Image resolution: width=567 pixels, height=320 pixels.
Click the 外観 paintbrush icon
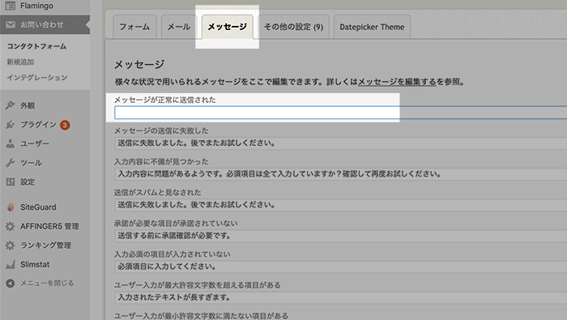point(10,105)
